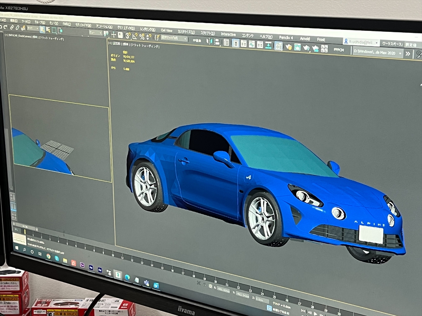The width and height of the screenshot is (422, 316).
Task: Click the Z coordinate input field
Action: [x=262, y=300]
